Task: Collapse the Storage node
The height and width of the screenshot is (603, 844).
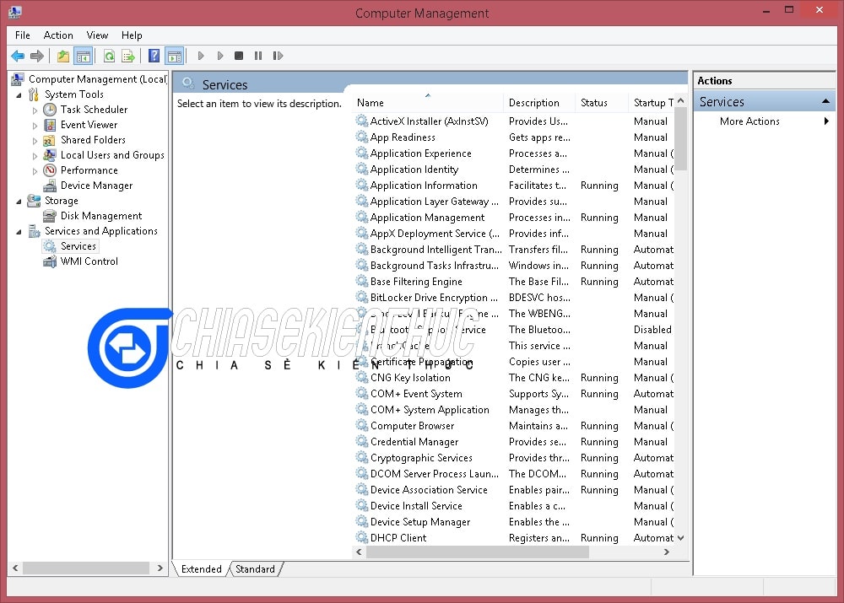Action: click(19, 202)
